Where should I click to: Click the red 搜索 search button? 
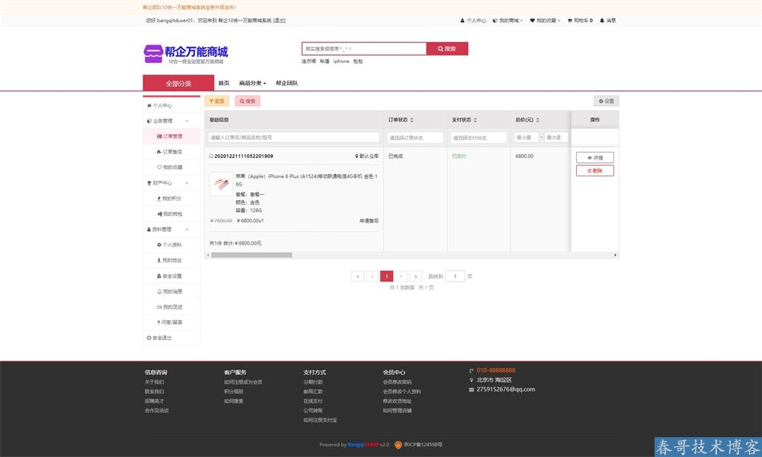coord(447,49)
